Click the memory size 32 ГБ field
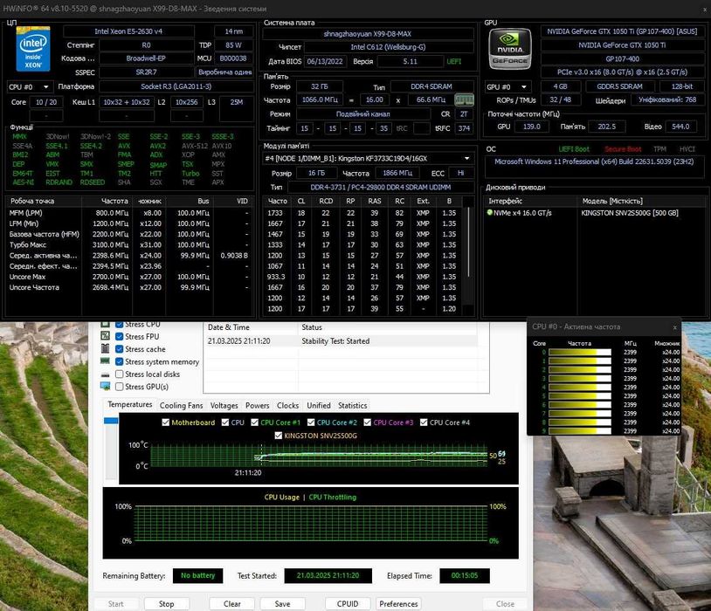 pos(319,86)
